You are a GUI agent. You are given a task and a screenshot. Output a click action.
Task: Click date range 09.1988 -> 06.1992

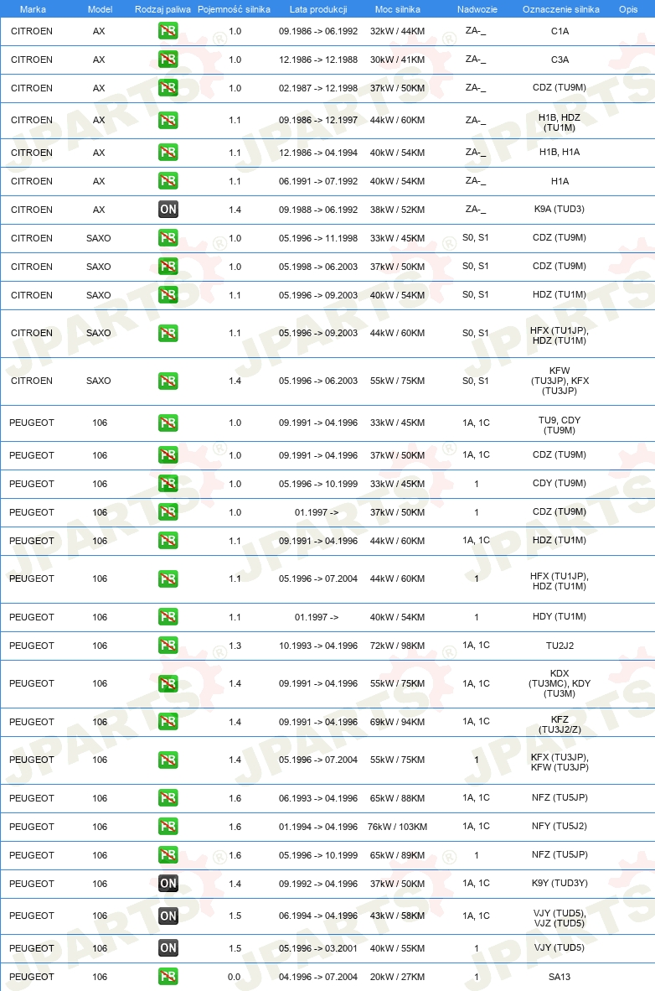click(318, 210)
